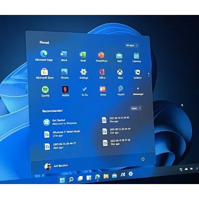Launch Microsoft Store from pinned apps
Viewport: 199px width, 199px height.
coord(45,74)
